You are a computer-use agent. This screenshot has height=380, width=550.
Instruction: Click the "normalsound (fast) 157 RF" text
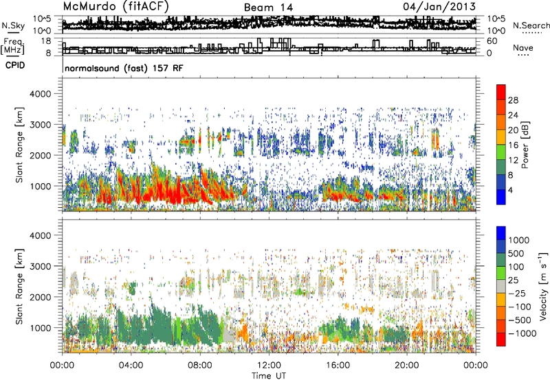(124, 68)
